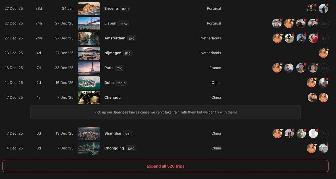The image size is (336, 179).
Task: Click the first traveler avatar in Ericeira row
Action: [x=311, y=9]
